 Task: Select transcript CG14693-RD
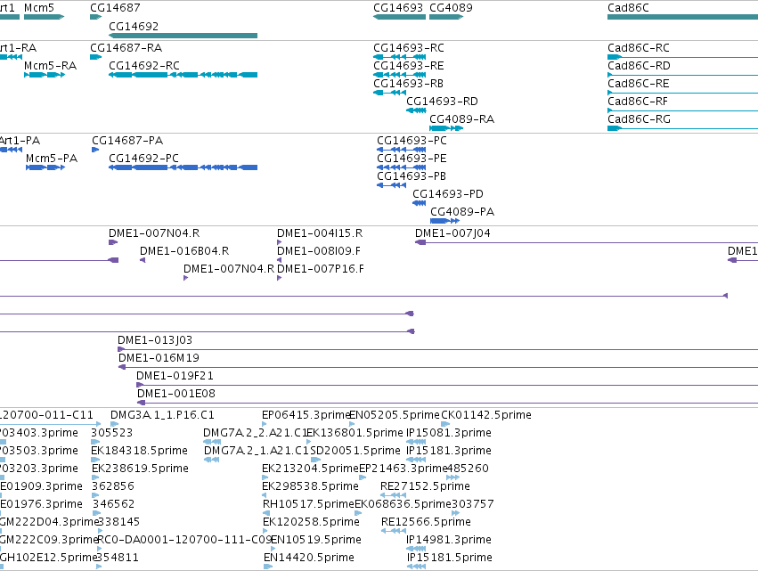416,110
